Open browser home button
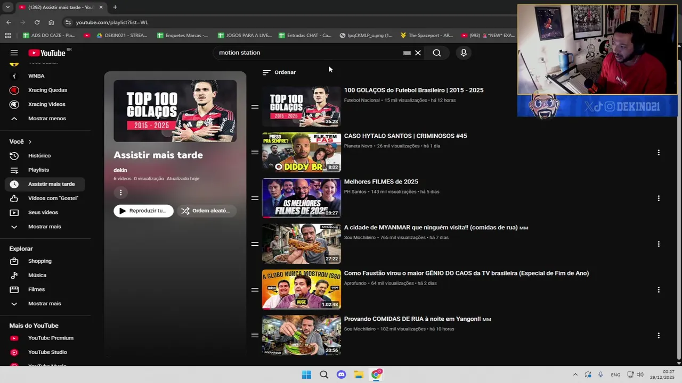This screenshot has width=682, height=383. [51, 22]
